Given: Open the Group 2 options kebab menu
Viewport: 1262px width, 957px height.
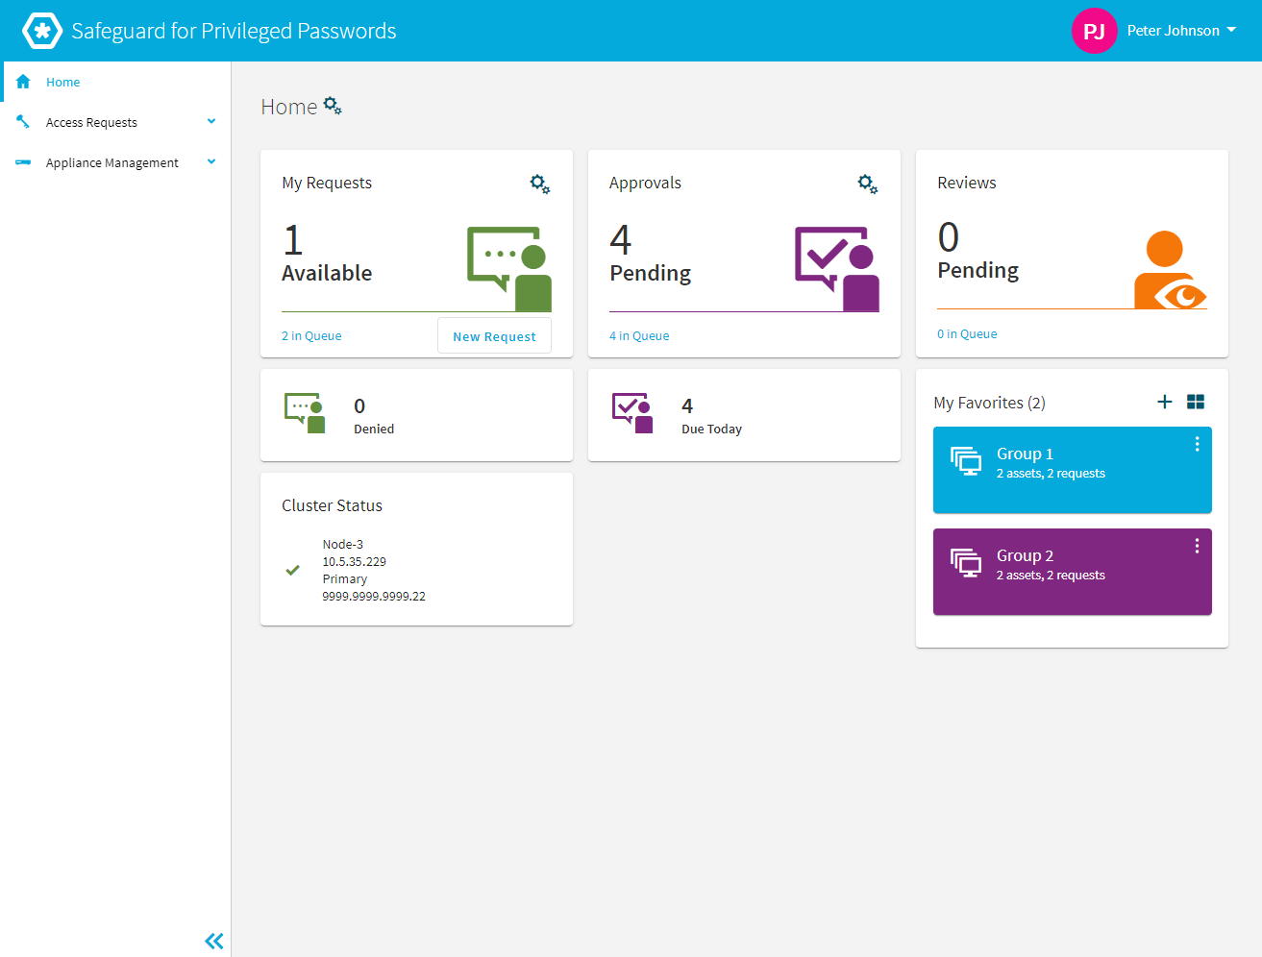Looking at the screenshot, I should click(1197, 545).
